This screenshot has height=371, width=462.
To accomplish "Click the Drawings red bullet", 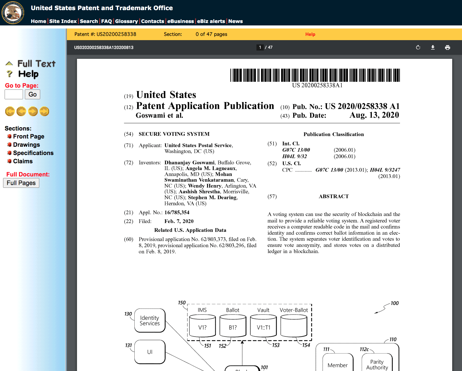I will pos(10,145).
